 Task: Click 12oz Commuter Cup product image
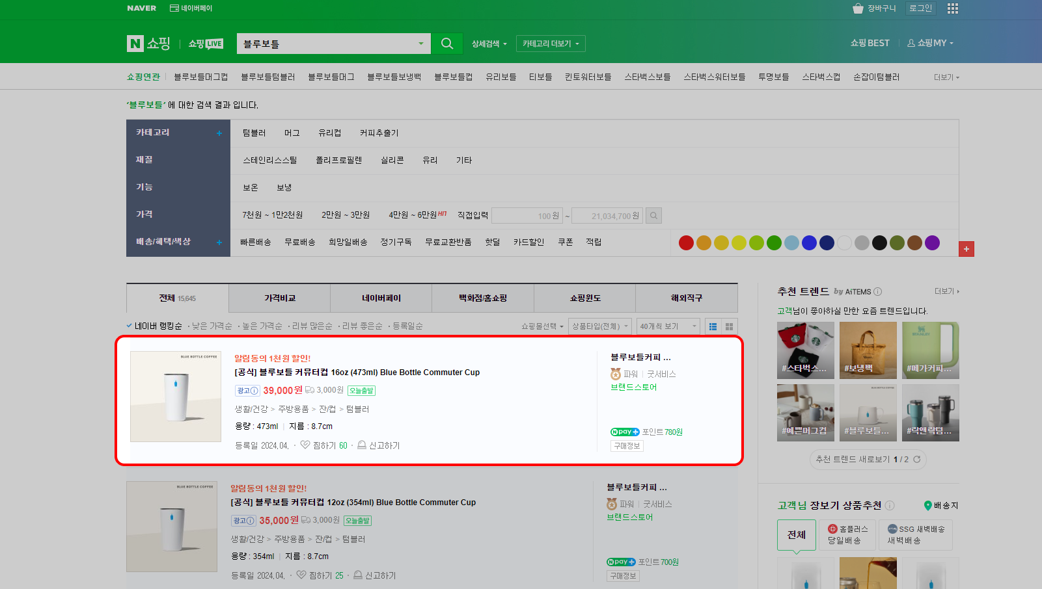[x=172, y=527]
